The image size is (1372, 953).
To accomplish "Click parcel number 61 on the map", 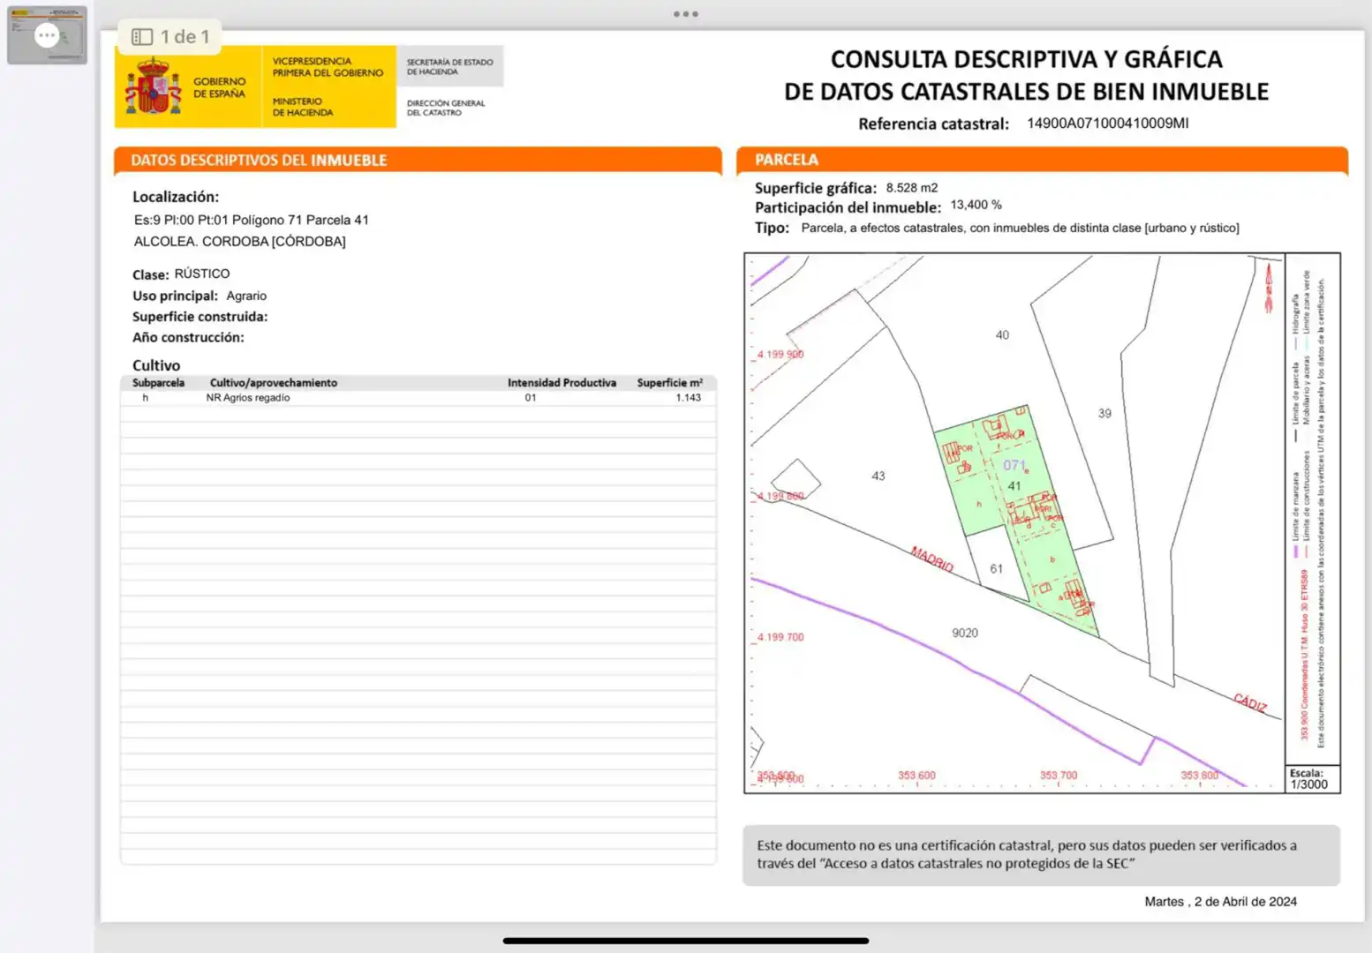I will pyautogui.click(x=996, y=569).
